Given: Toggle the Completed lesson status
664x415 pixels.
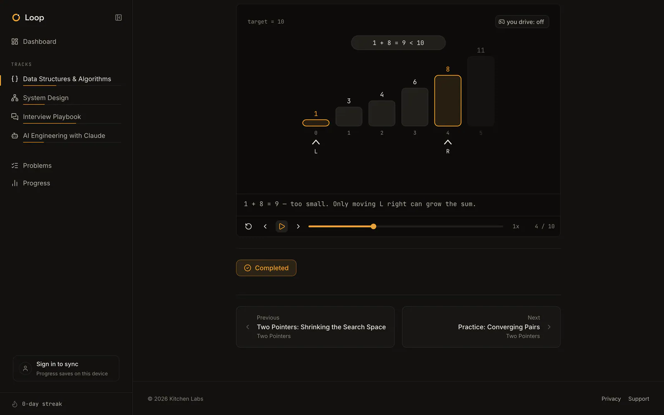Looking at the screenshot, I should point(266,268).
